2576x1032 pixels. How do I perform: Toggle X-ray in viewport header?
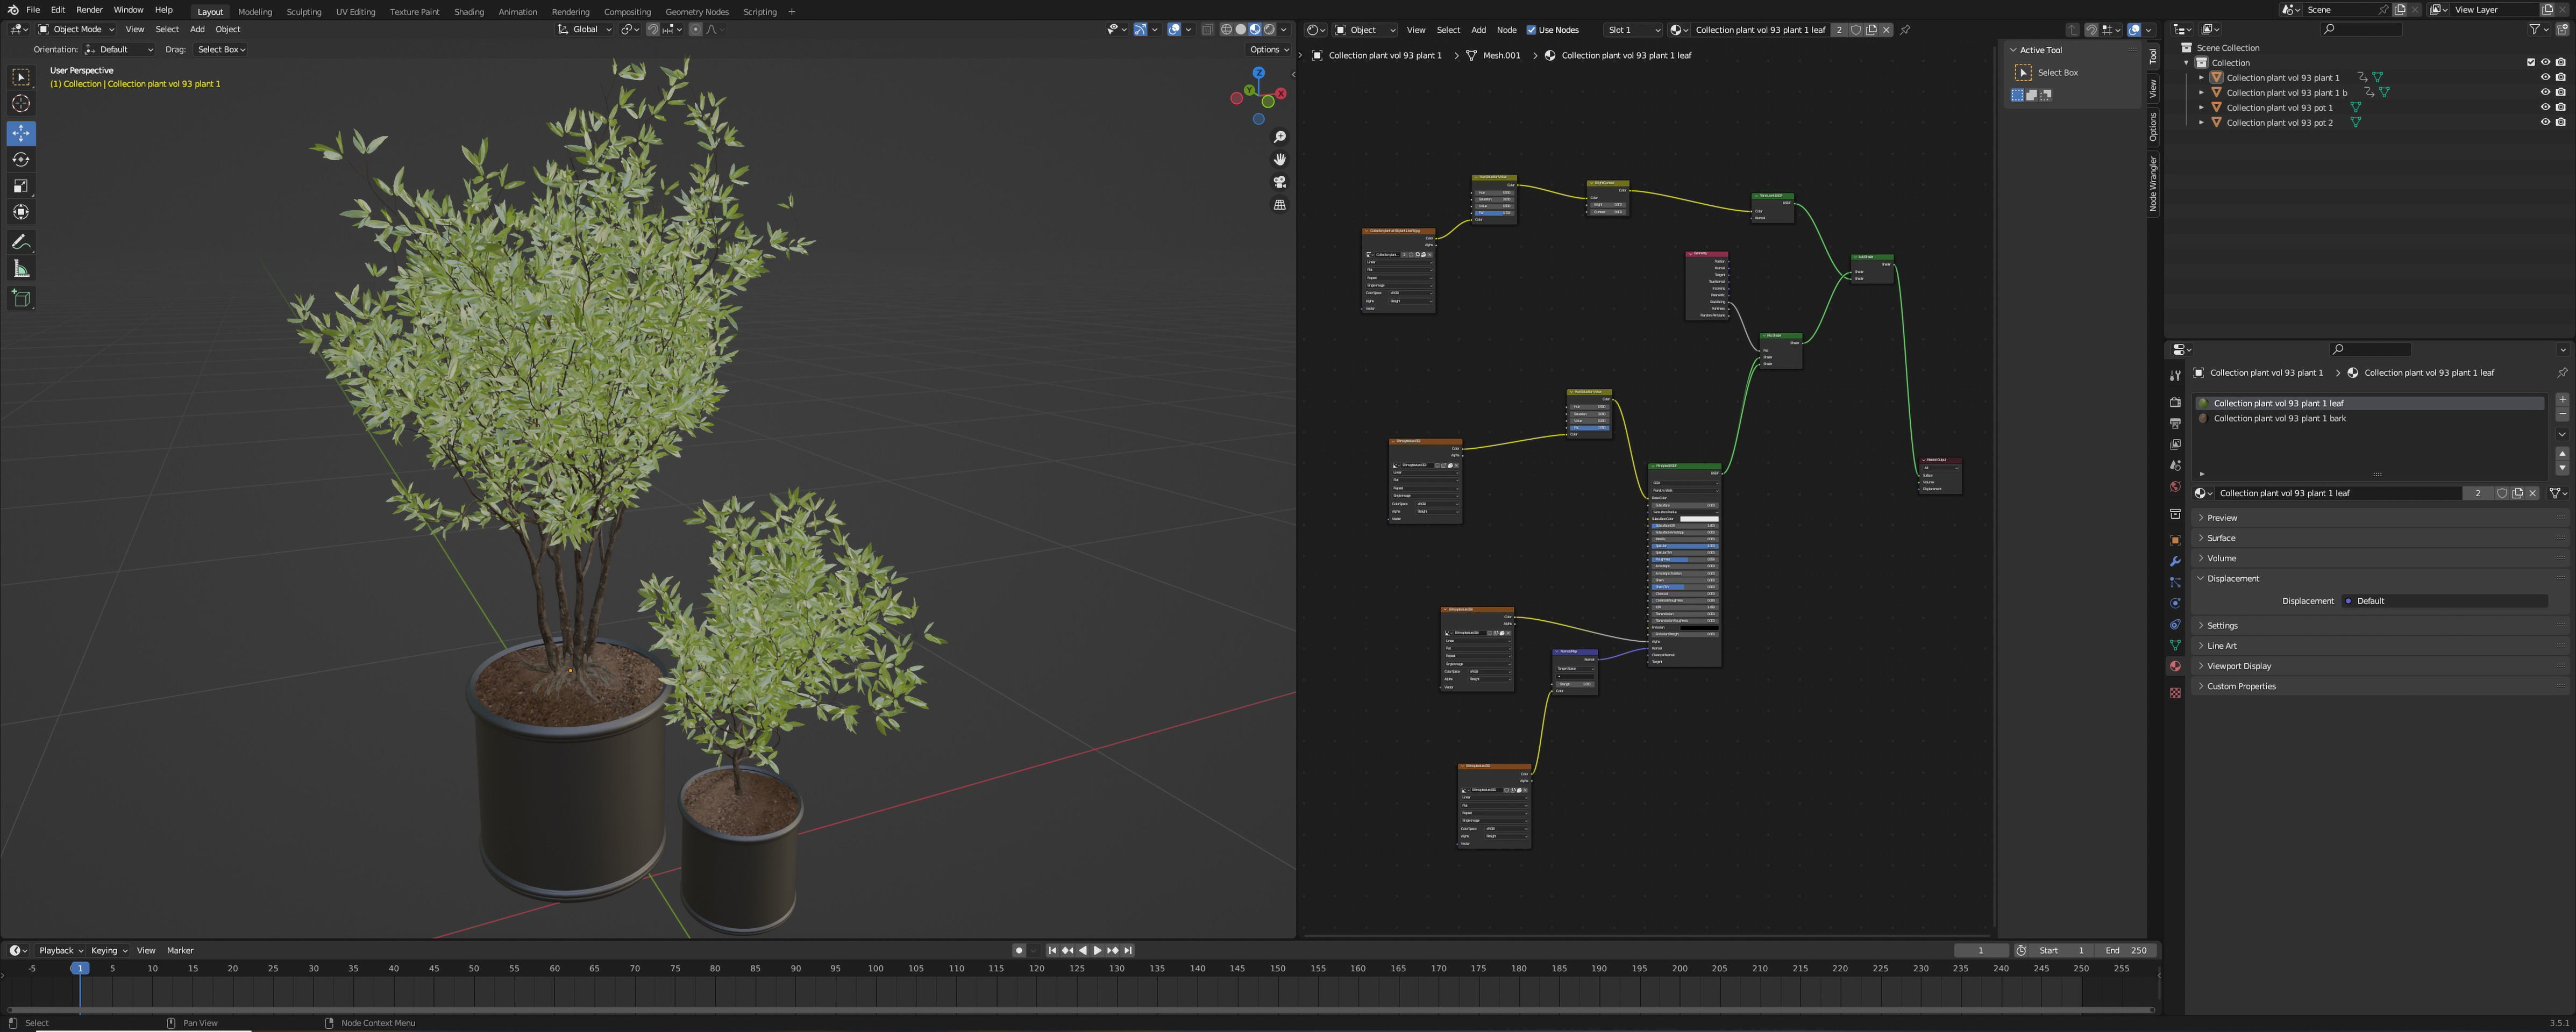click(1207, 30)
